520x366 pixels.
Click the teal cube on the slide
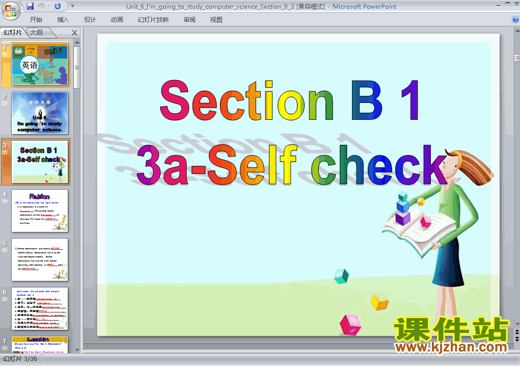[x=342, y=276]
